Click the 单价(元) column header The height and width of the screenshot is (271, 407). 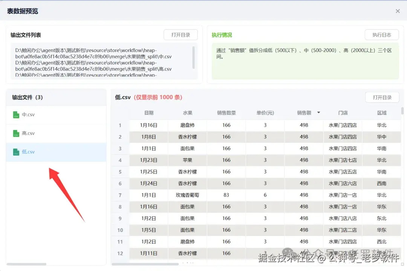point(265,113)
